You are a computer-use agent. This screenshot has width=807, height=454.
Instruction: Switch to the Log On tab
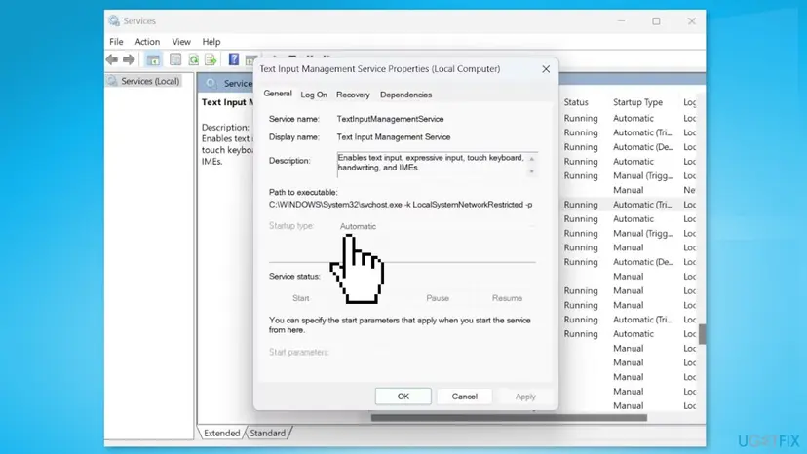pos(314,95)
